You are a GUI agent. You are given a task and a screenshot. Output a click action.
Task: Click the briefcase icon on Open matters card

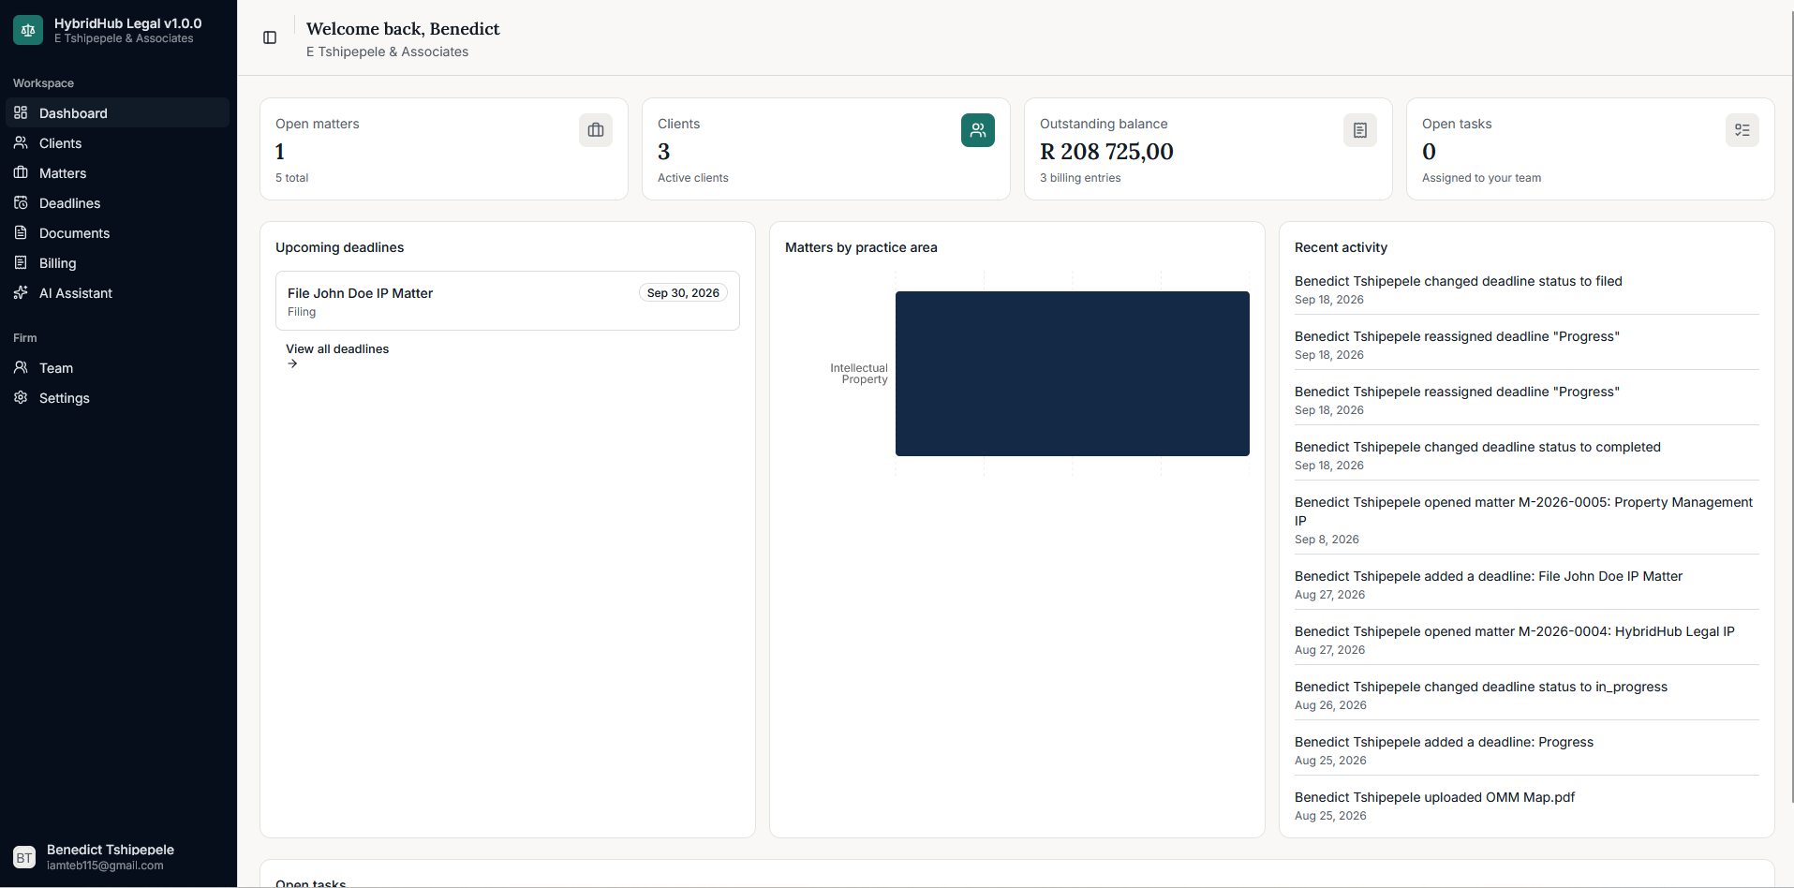pos(596,130)
